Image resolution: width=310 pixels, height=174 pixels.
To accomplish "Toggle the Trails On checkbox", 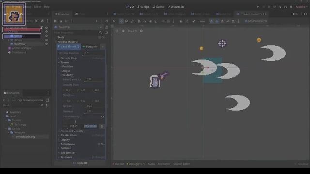I will tap(102, 37).
